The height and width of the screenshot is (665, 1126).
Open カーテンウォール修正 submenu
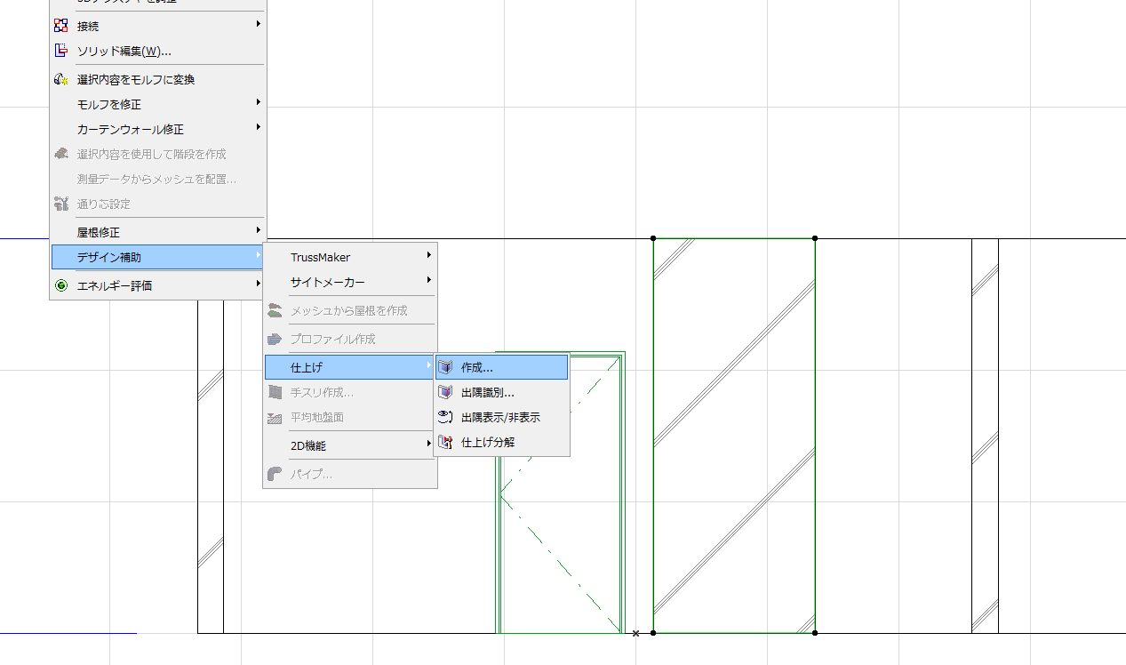point(158,129)
